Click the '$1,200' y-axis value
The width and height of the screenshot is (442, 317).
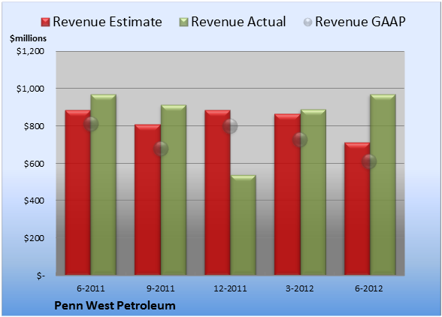coord(30,51)
